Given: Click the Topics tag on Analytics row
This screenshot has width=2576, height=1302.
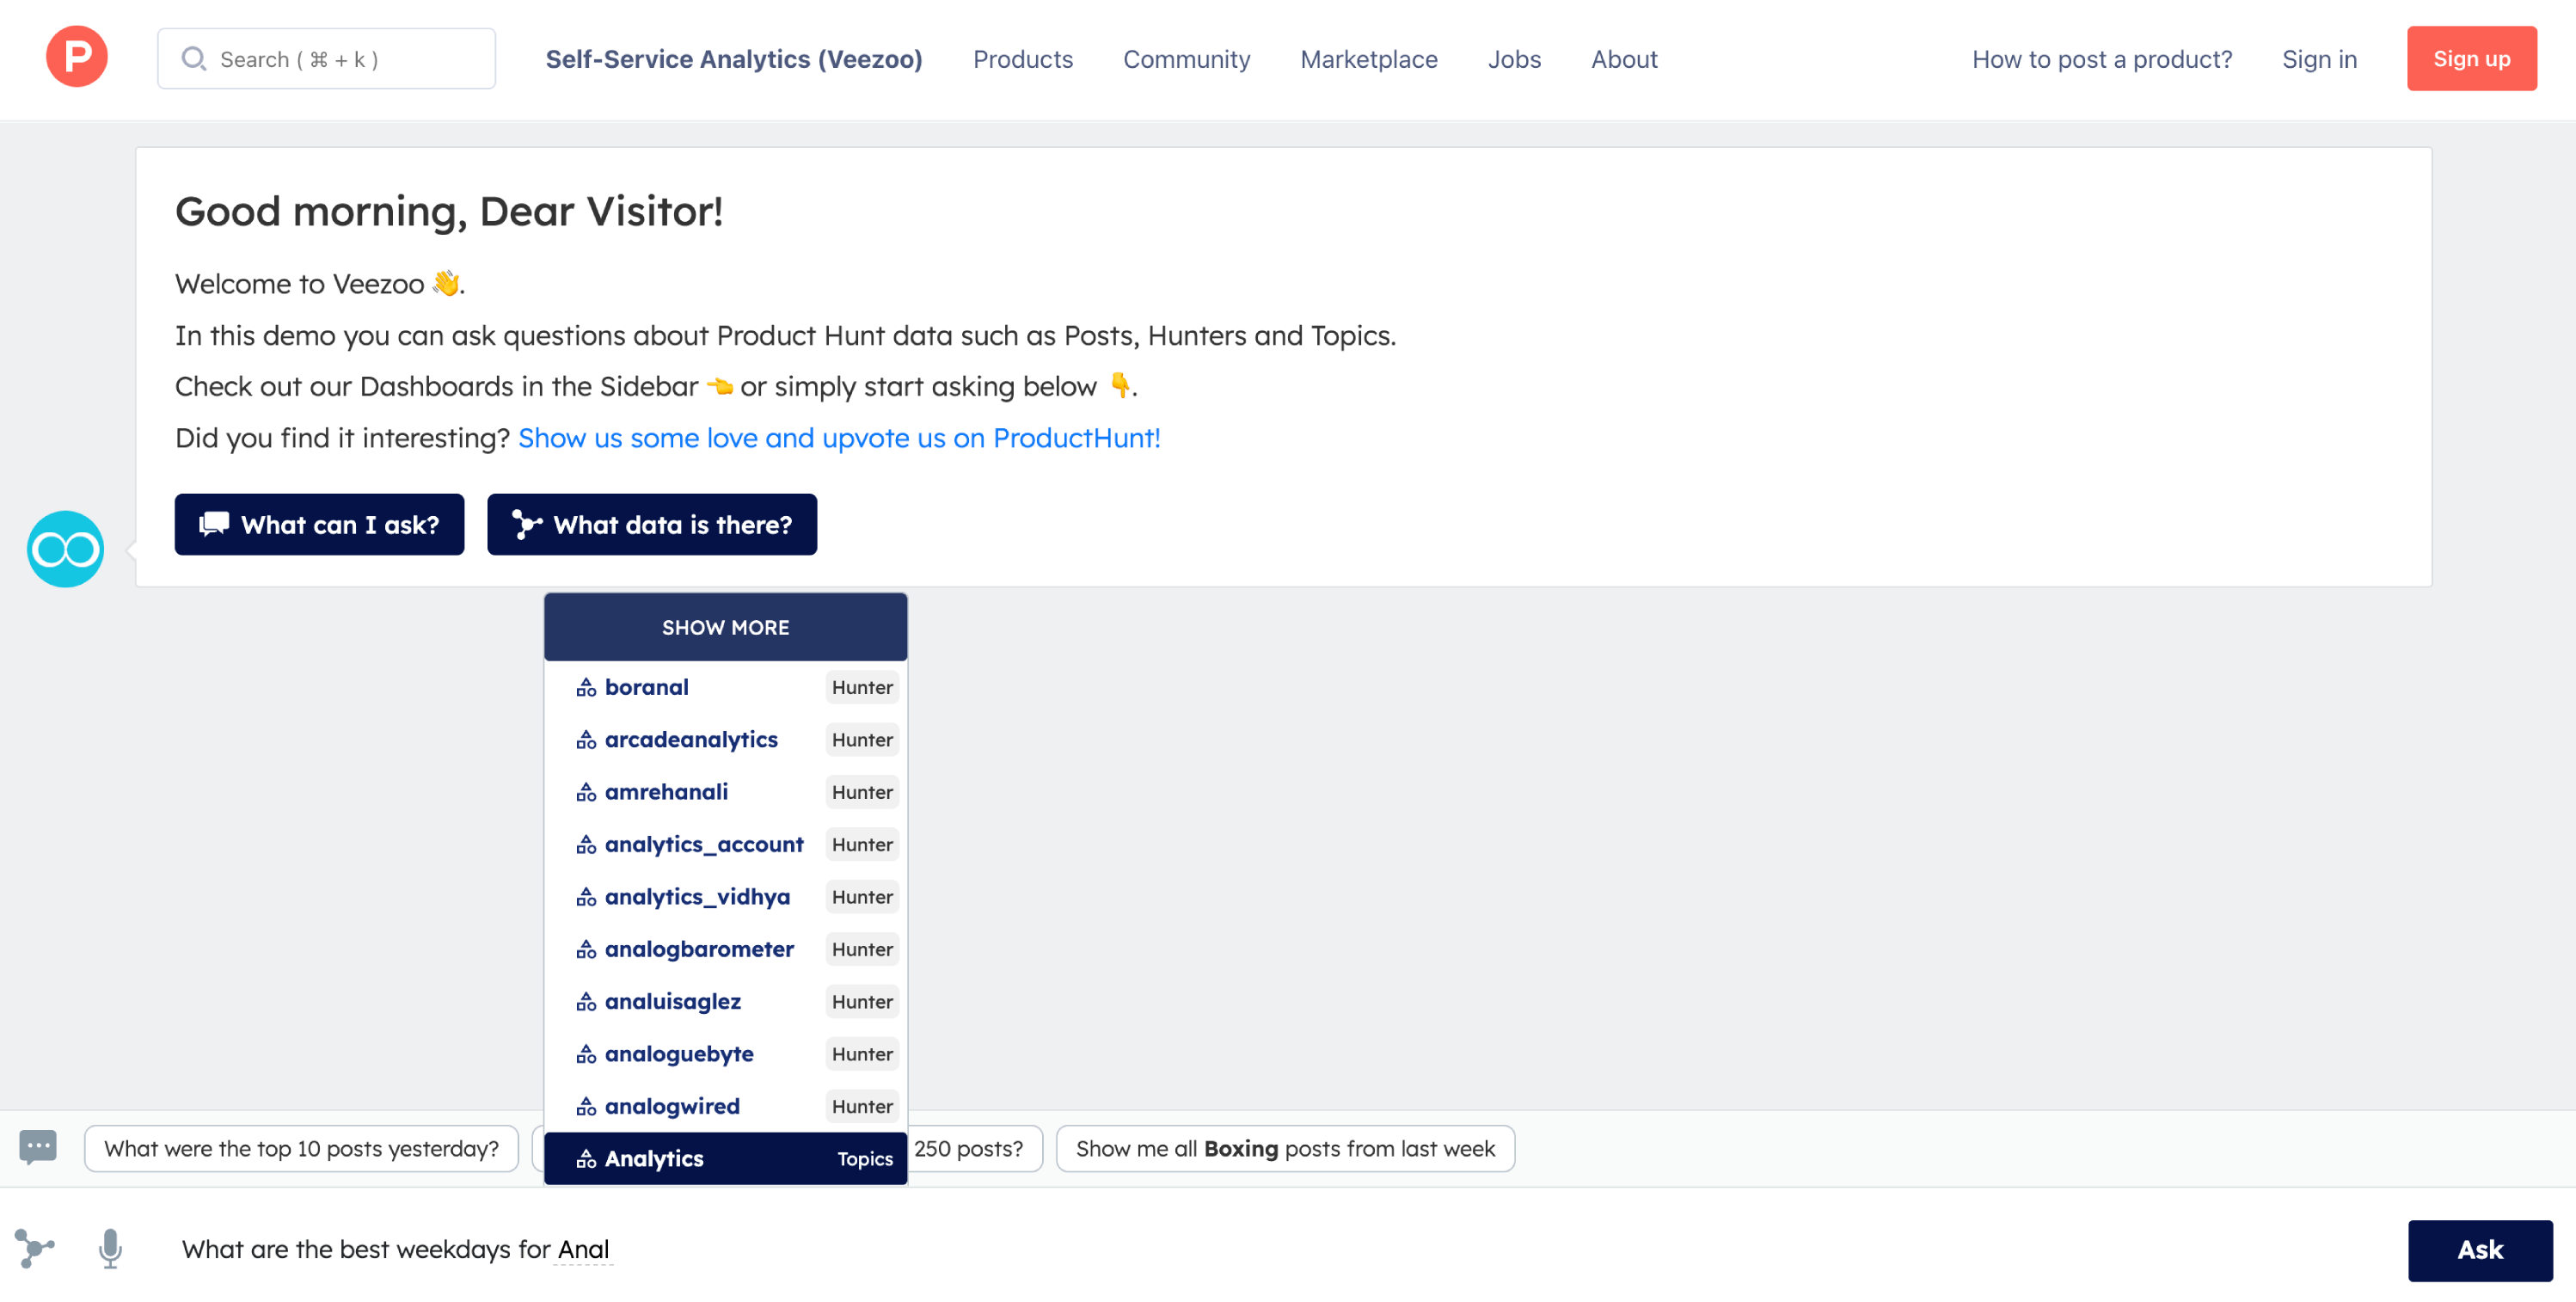Looking at the screenshot, I should tap(865, 1159).
